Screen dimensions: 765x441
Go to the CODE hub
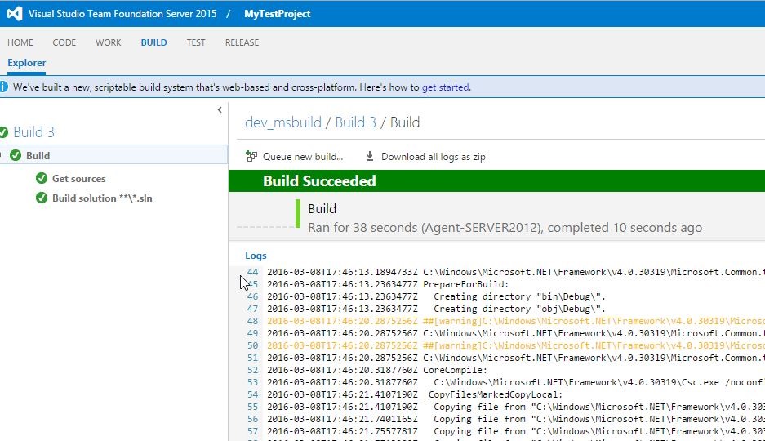coord(64,42)
